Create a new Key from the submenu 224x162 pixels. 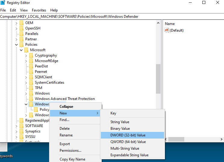point(132,113)
